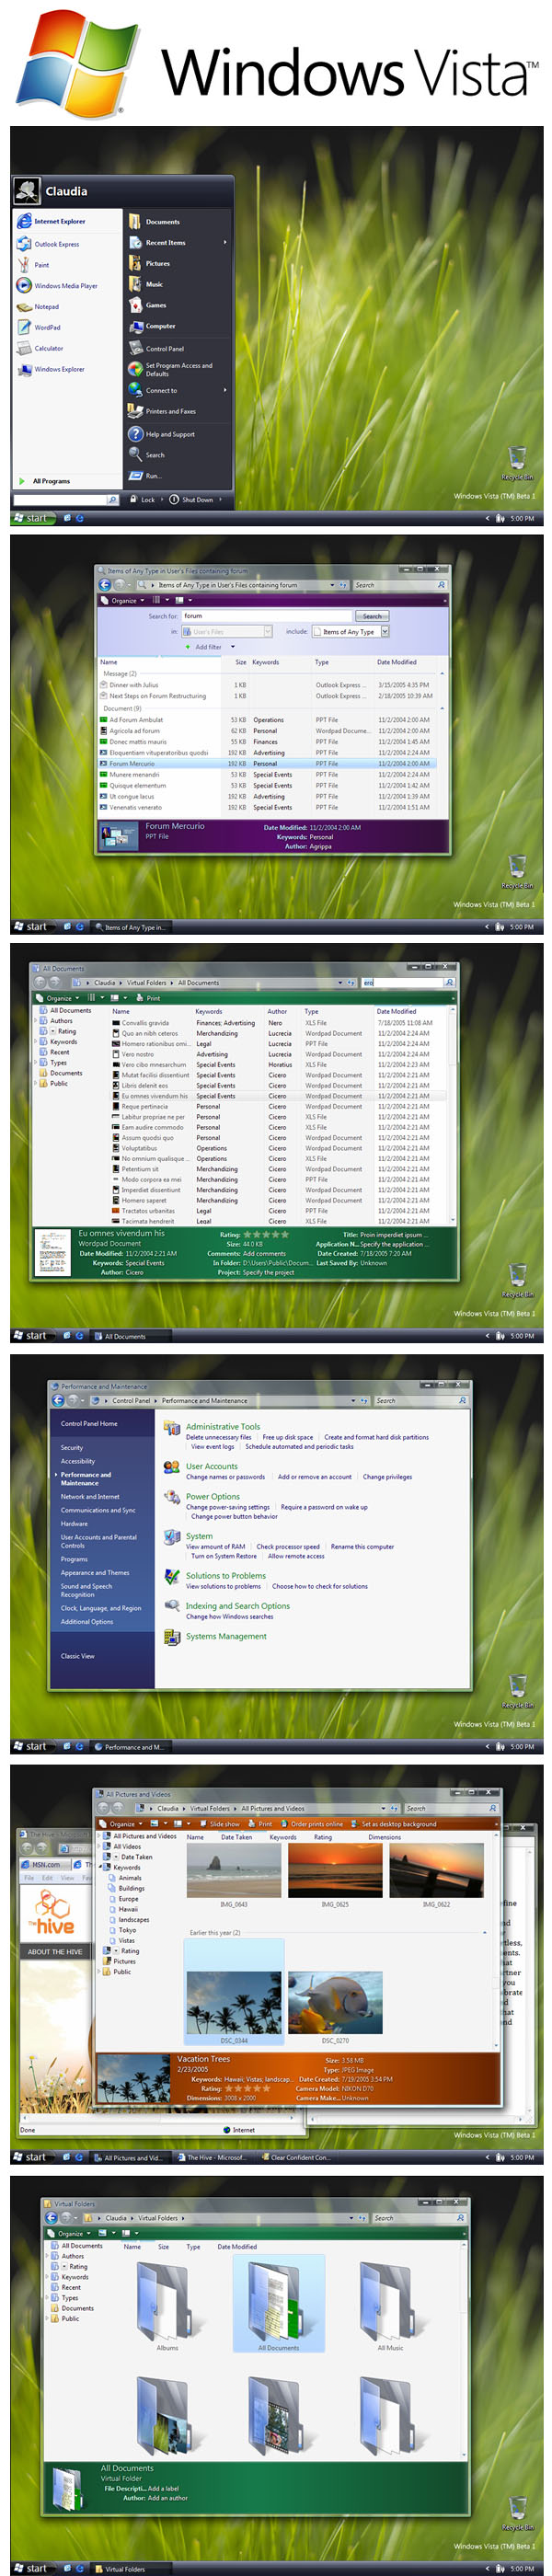Image resolution: width=552 pixels, height=2576 pixels.
Task: Click Appearance and Themes in Control Panel sidebar
Action: pos(95,1572)
